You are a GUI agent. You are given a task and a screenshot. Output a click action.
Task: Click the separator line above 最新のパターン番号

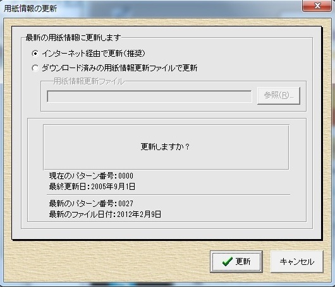coord(168,195)
